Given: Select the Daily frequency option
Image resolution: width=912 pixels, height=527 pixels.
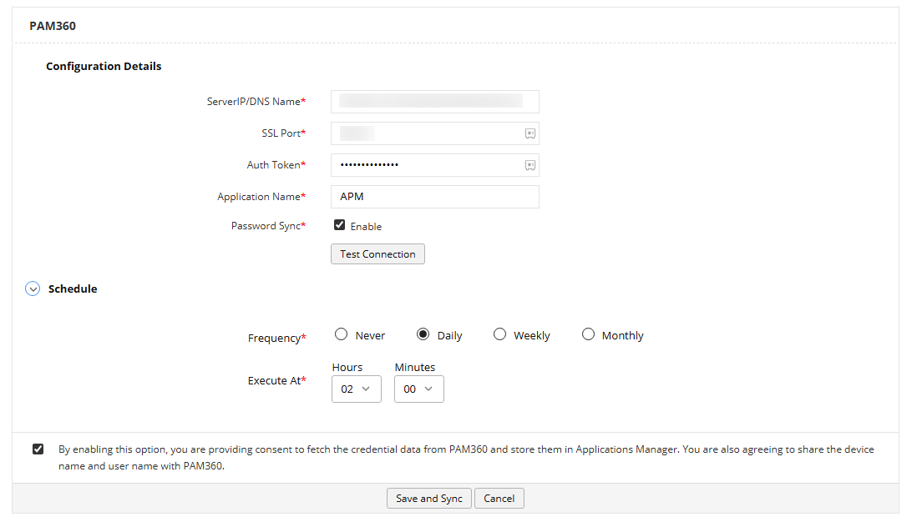Looking at the screenshot, I should (423, 334).
